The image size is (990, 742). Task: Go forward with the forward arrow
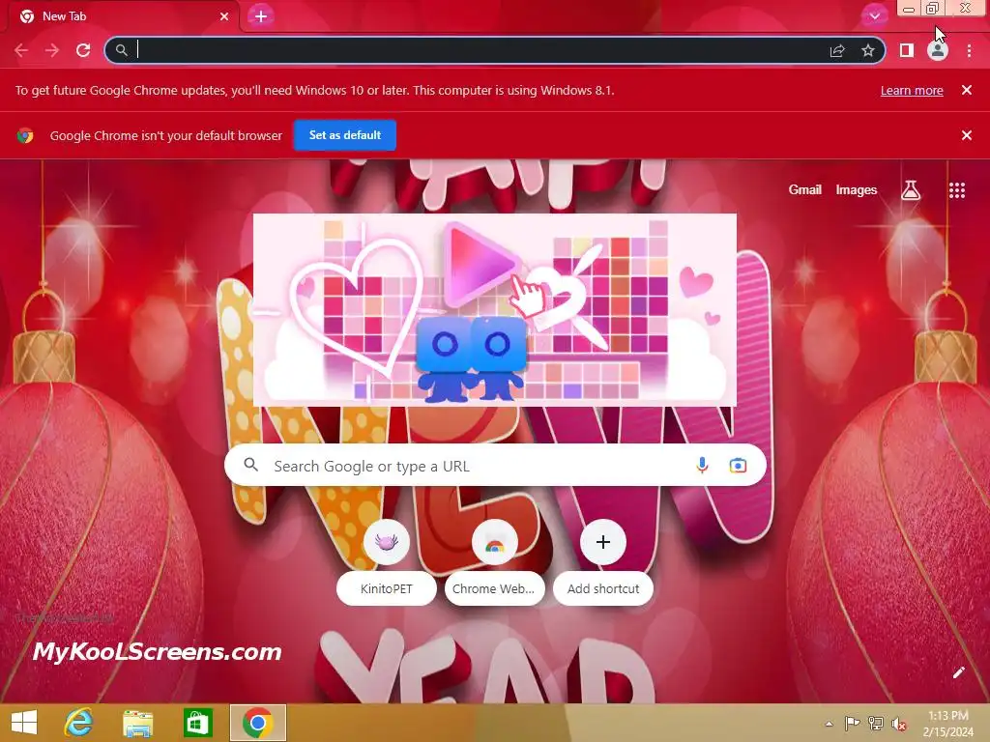point(52,50)
